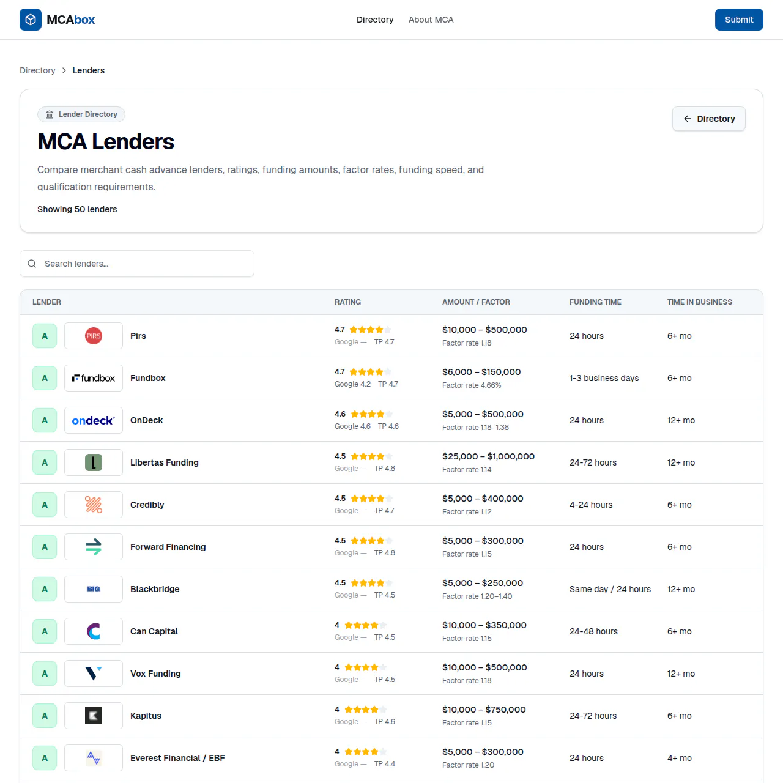Click the Kapitus logo

tap(94, 716)
